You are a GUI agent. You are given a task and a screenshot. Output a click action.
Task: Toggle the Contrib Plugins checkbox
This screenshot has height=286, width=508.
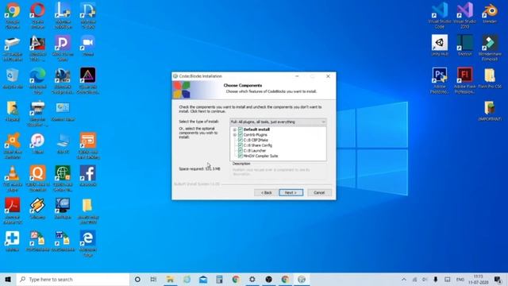click(x=241, y=134)
